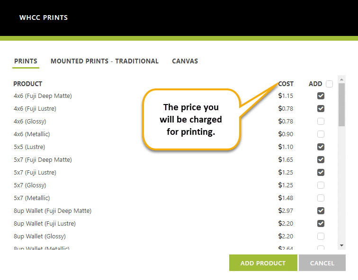This screenshot has height=280, width=358.
Task: Click the Cancel button
Action: (x=322, y=263)
